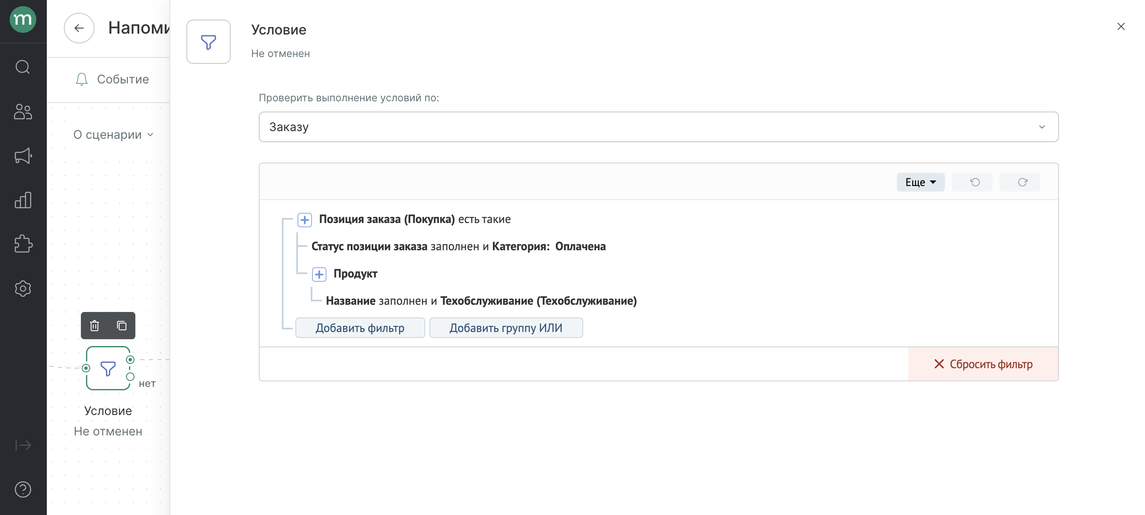
Task: Open the customers people icon
Action: [23, 112]
